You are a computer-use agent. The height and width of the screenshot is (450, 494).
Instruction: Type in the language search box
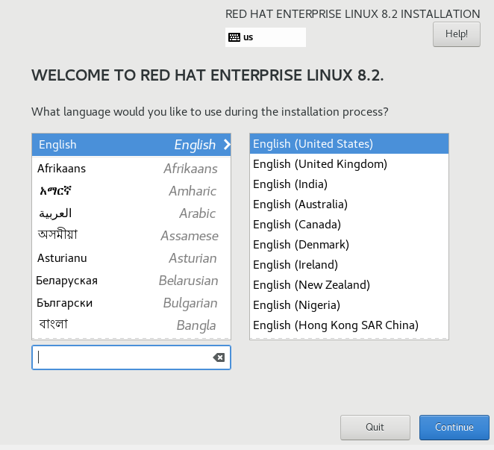pyautogui.click(x=123, y=357)
